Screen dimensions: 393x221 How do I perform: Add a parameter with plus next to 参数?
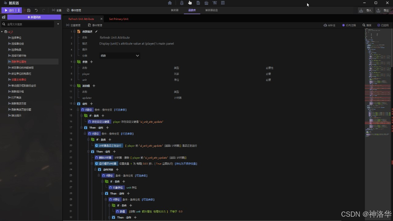[91, 62]
